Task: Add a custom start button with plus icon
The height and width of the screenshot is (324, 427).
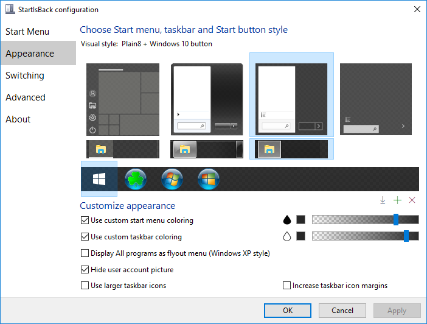Action: (397, 200)
